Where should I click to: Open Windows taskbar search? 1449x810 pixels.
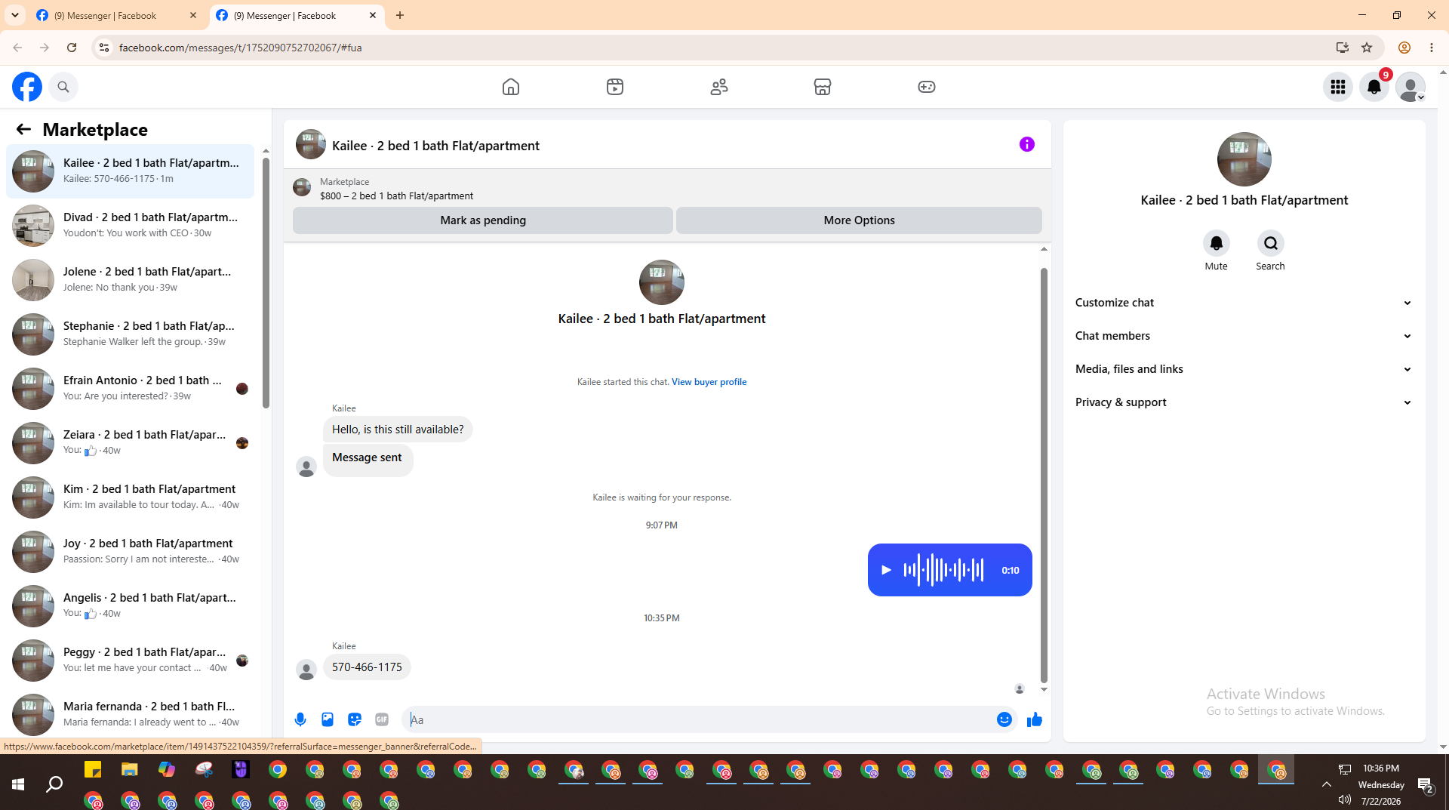[x=54, y=784]
